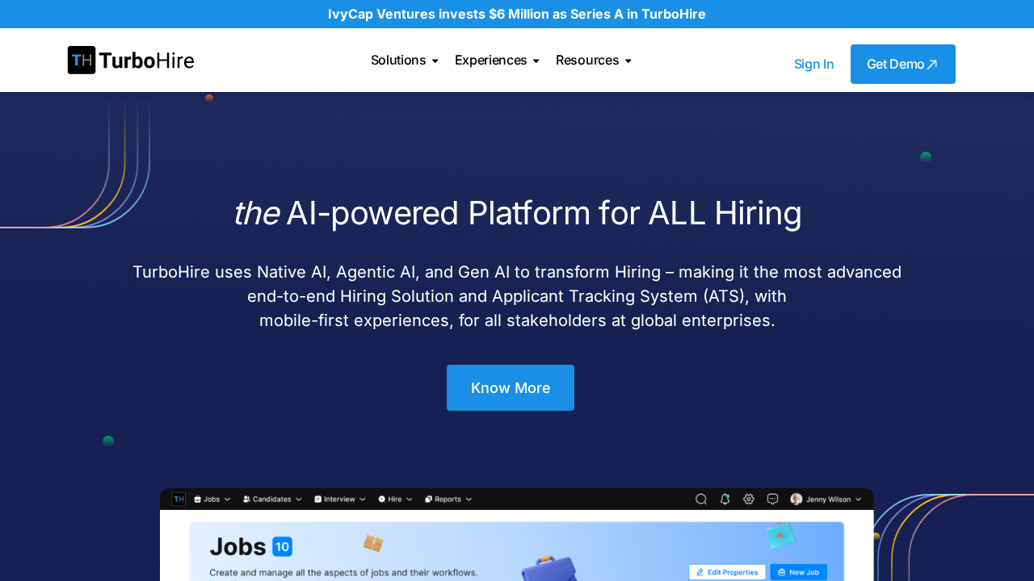The width and height of the screenshot is (1034, 581).
Task: Expand the Experiences dropdown menu
Action: pyautogui.click(x=497, y=61)
